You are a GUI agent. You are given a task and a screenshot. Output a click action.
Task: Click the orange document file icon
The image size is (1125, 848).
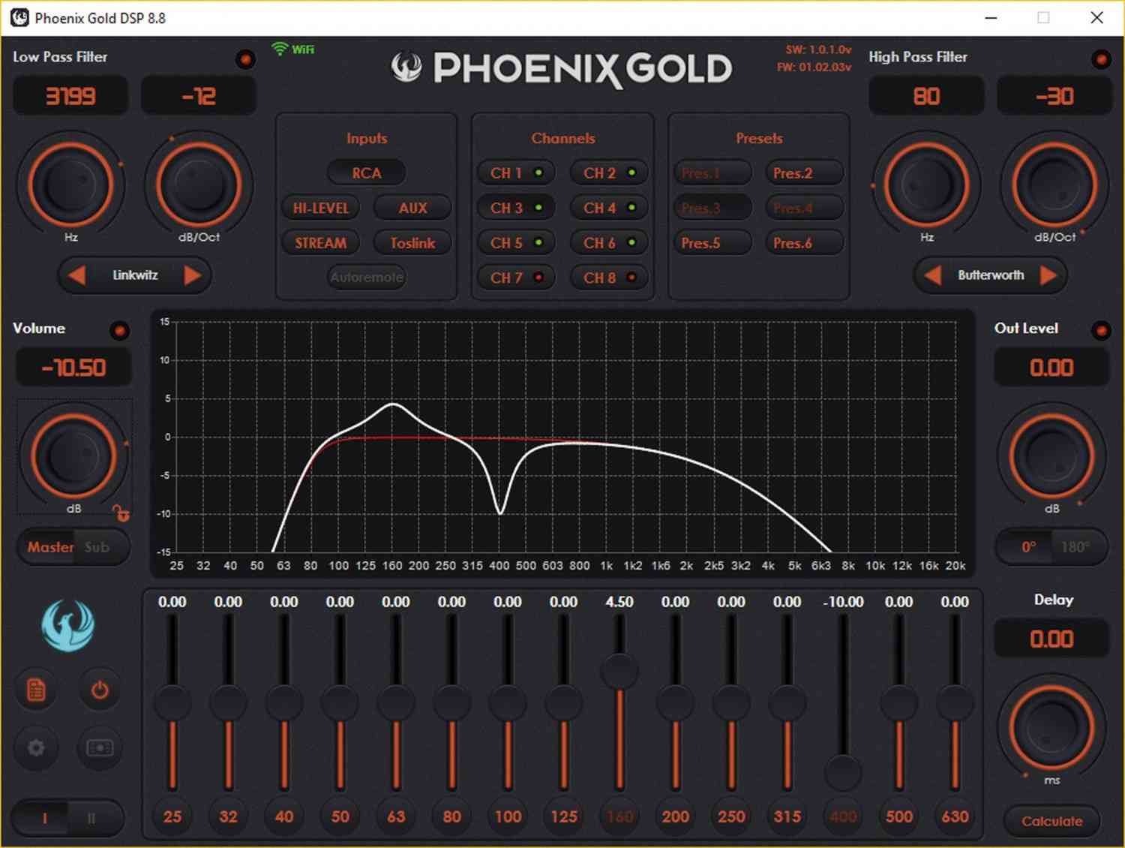coord(36,690)
